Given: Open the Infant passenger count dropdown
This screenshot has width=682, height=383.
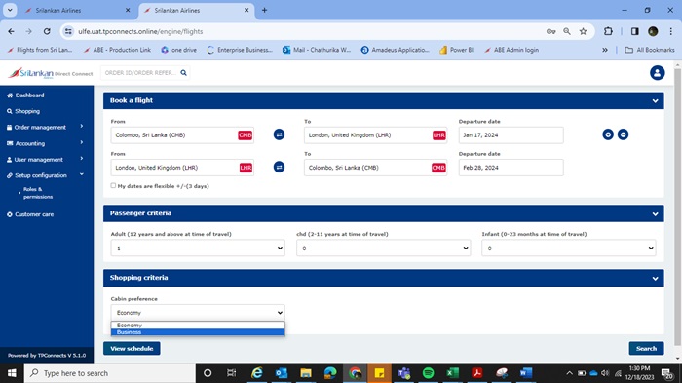Looking at the screenshot, I should coord(568,249).
